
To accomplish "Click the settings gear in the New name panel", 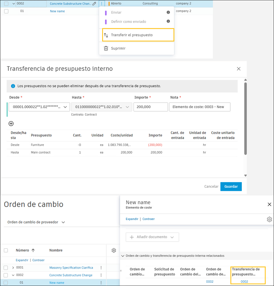I will tap(269, 219).
